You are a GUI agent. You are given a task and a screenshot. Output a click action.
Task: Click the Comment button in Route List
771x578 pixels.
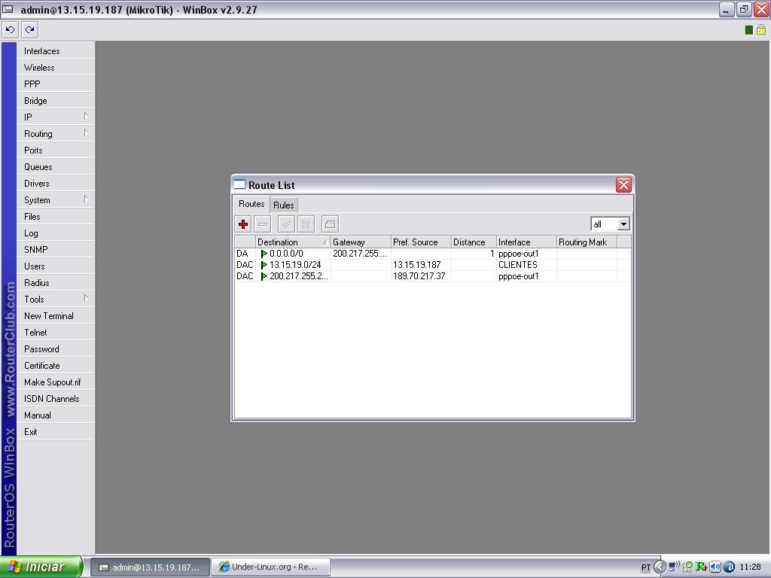coord(330,224)
